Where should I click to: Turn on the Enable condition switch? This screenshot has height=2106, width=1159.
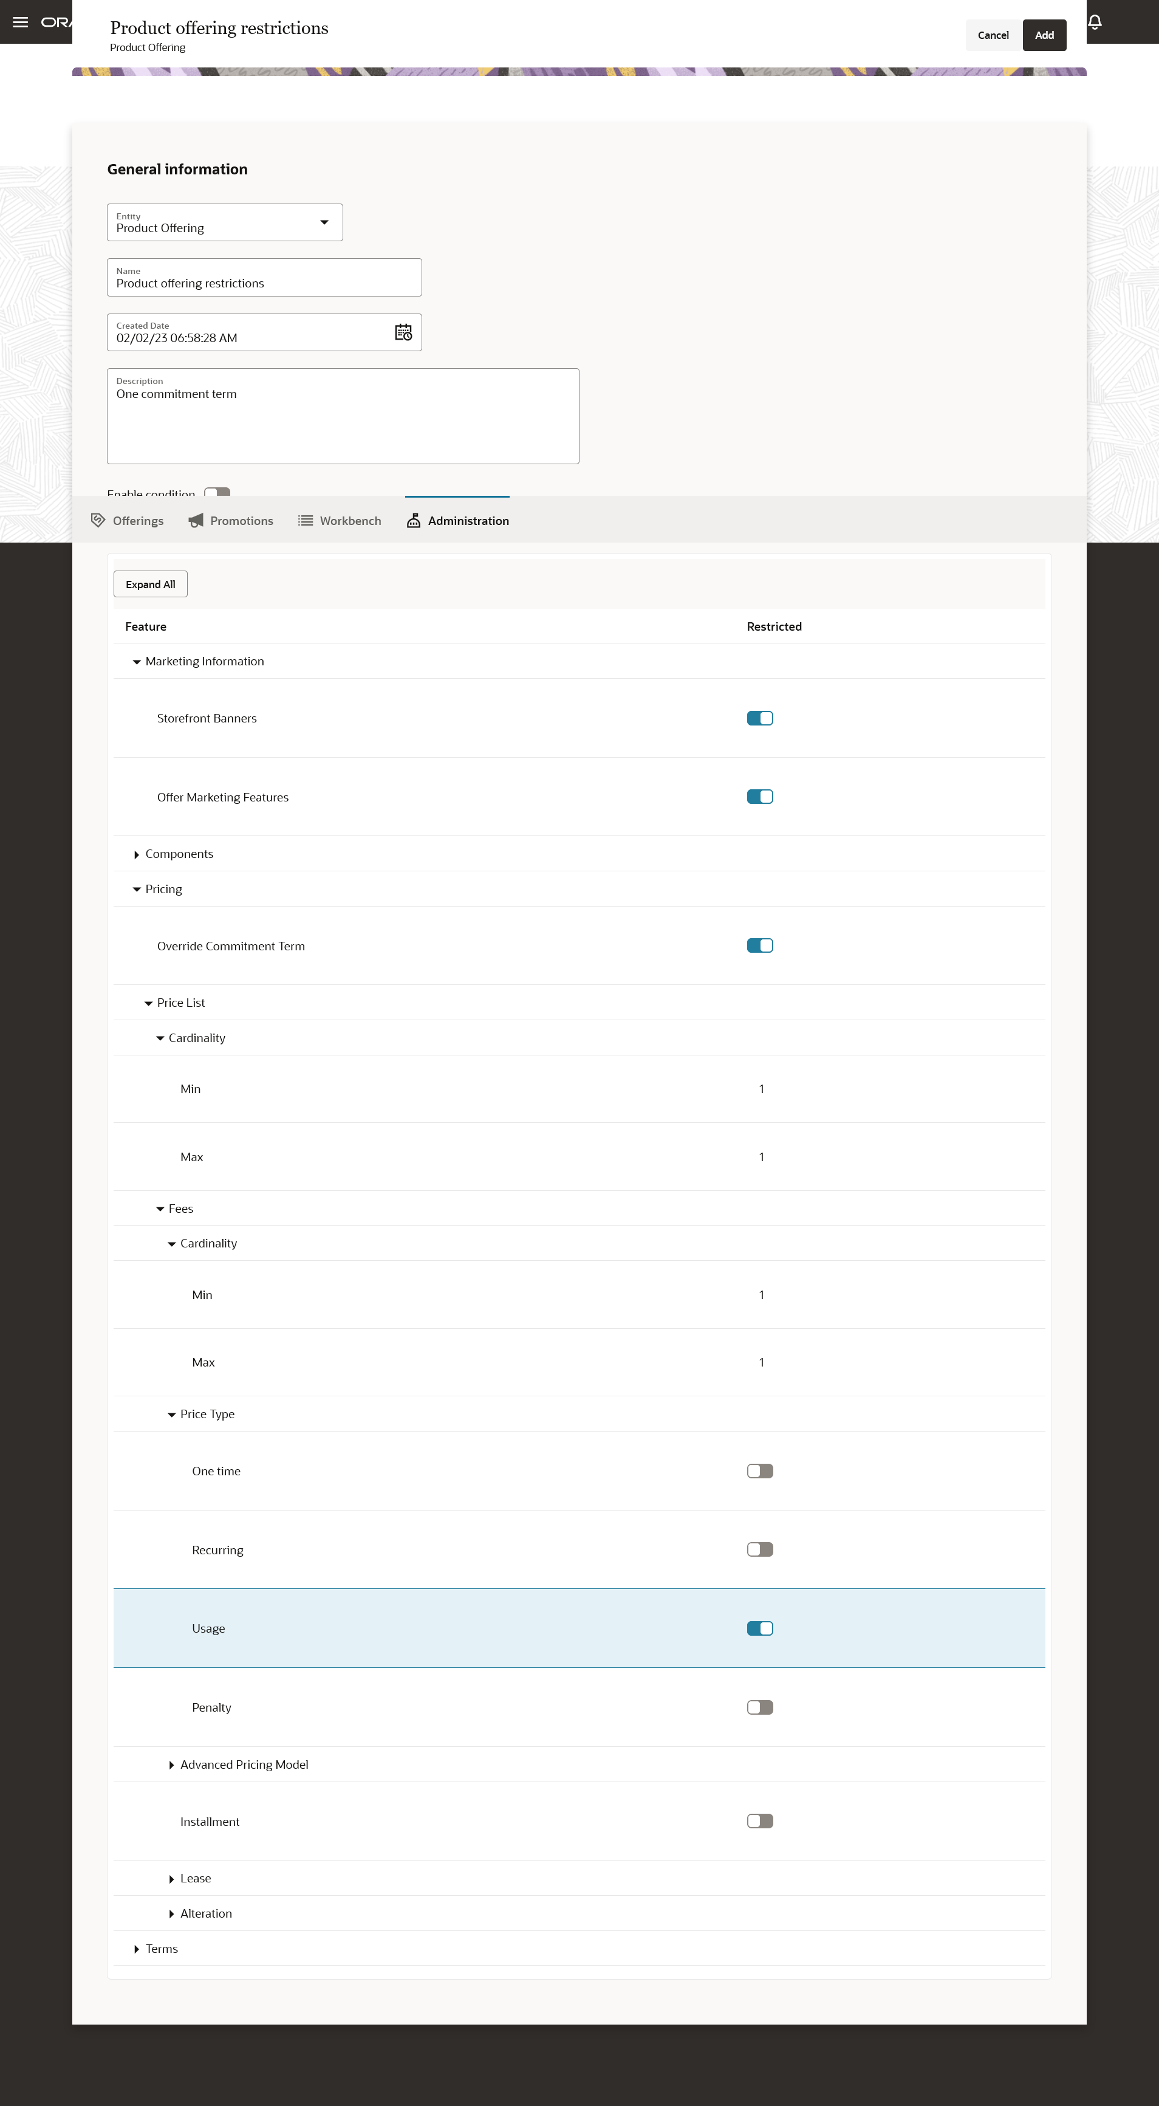pos(217,492)
